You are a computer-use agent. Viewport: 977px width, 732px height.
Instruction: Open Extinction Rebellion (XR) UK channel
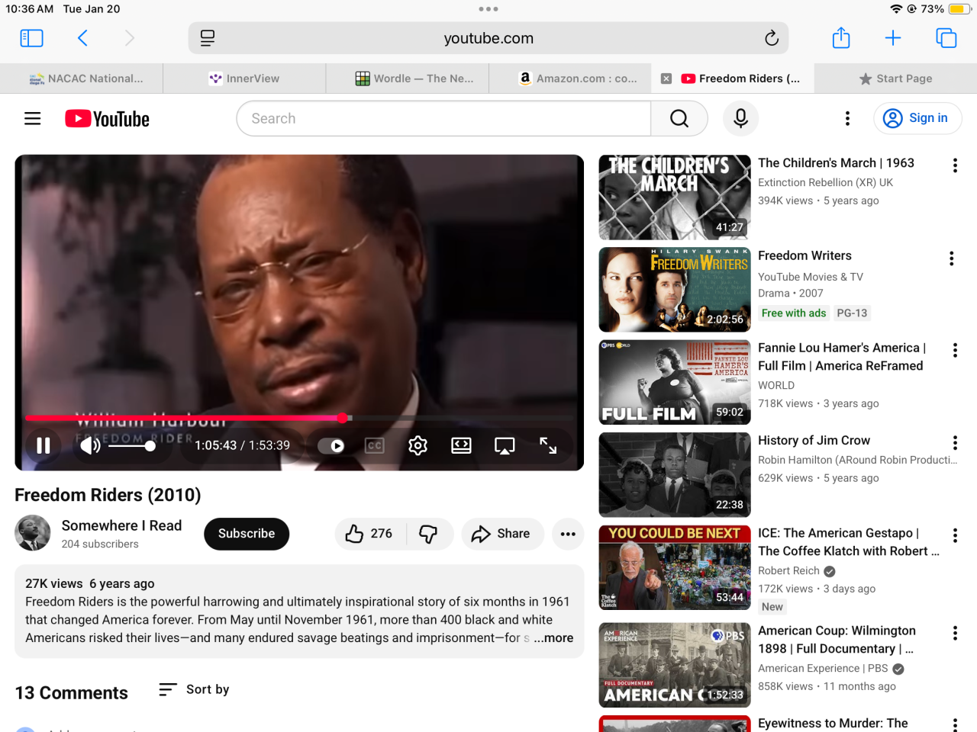825,183
